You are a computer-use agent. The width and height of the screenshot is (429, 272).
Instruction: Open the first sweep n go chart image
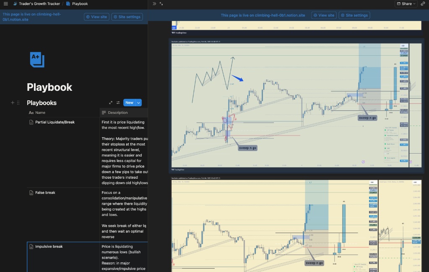296,105
